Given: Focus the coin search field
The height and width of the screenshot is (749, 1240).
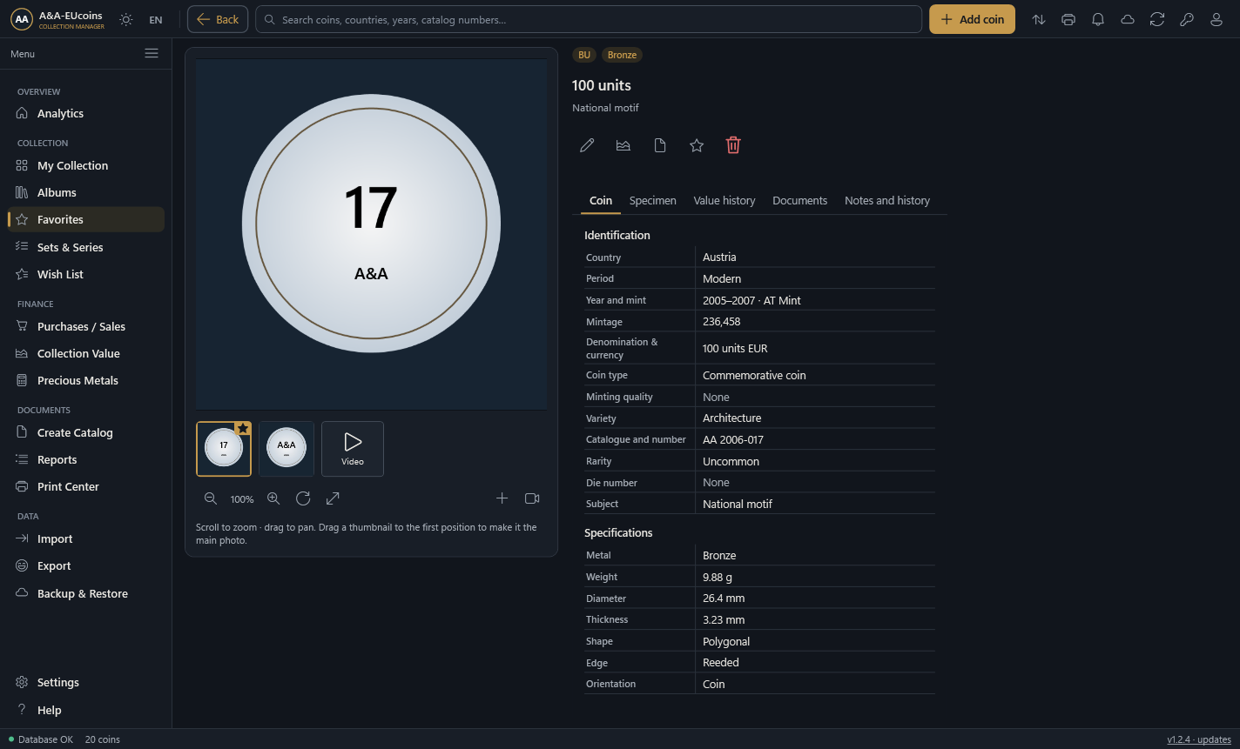Looking at the screenshot, I should 589,19.
